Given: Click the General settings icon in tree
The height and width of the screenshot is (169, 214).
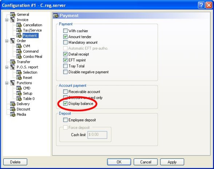Looking at the screenshot, I should (13, 15).
